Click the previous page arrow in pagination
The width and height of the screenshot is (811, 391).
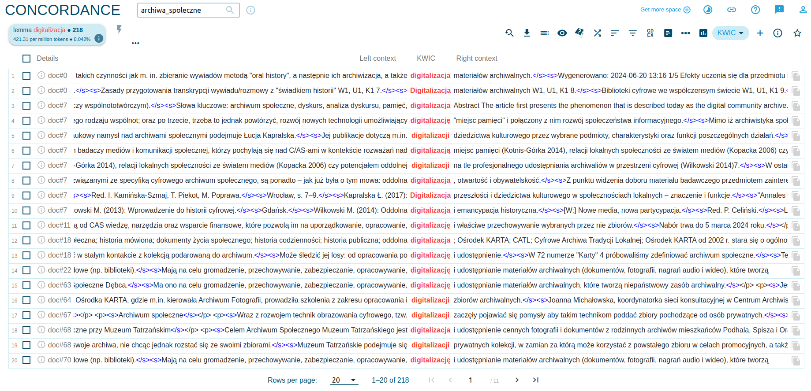[450, 380]
